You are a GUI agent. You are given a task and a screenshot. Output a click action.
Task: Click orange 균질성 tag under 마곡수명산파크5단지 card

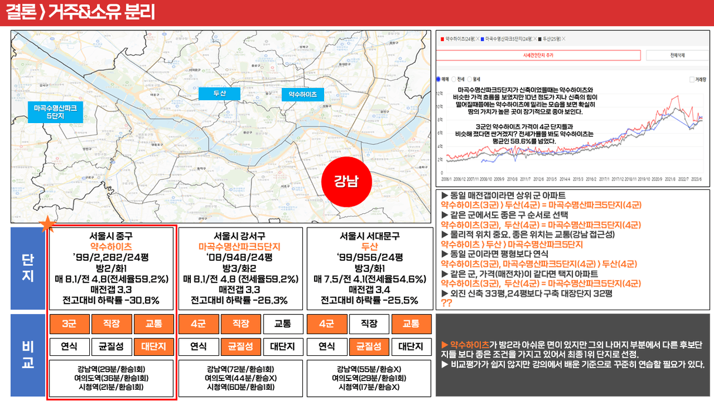point(240,347)
